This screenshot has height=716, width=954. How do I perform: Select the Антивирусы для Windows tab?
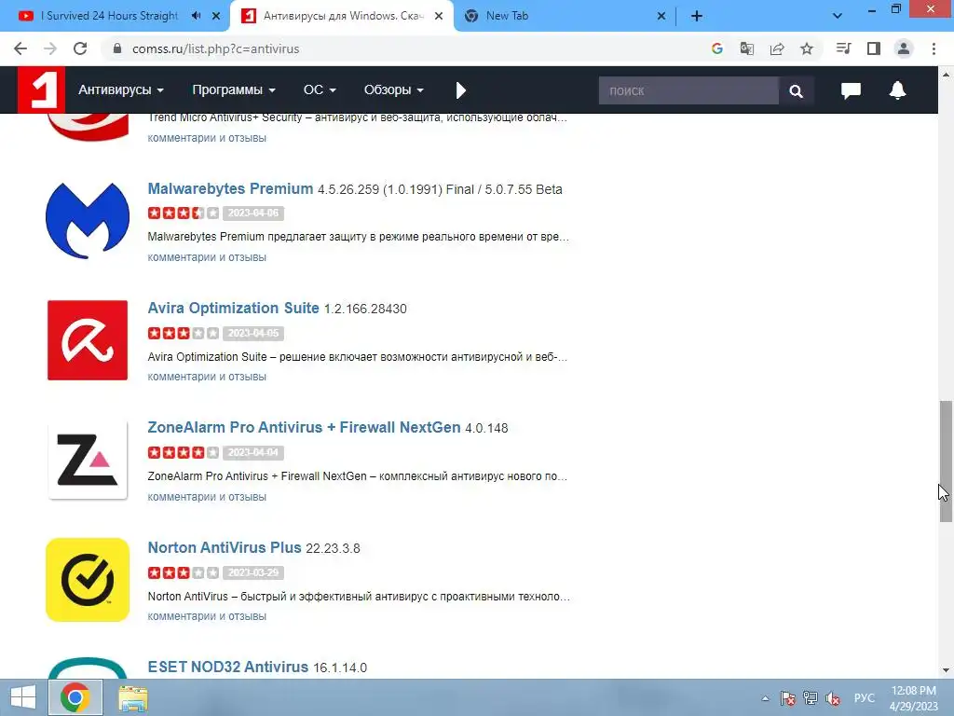(343, 16)
